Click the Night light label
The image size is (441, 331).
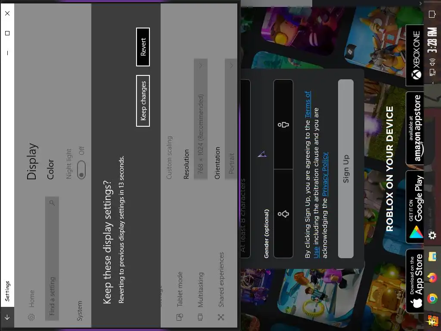pos(68,164)
